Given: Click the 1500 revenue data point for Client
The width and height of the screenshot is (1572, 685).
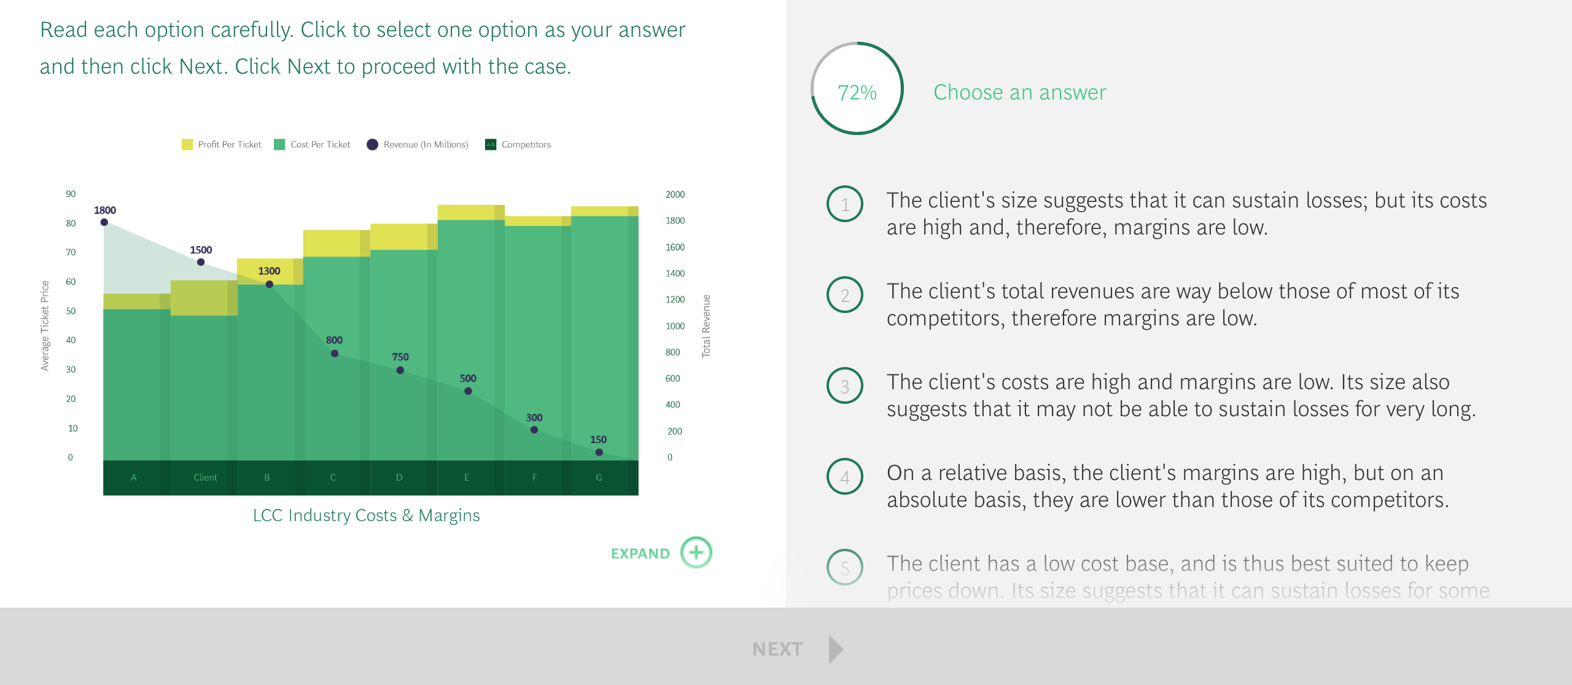Looking at the screenshot, I should [201, 262].
